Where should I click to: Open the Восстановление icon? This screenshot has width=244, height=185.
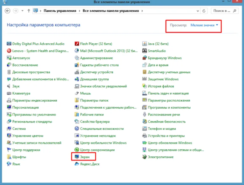click(x=9, y=65)
